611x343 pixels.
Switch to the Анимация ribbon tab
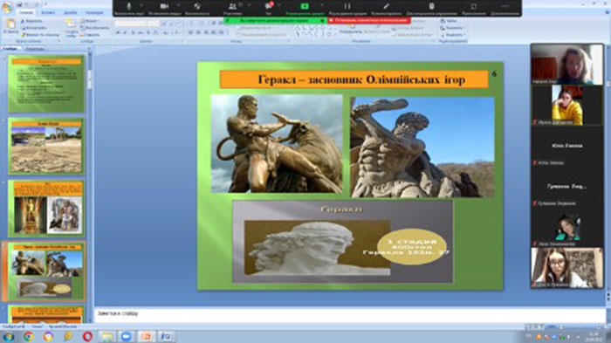point(94,13)
